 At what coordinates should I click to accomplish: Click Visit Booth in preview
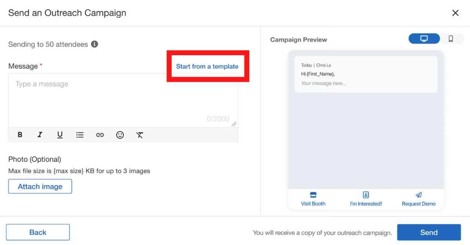click(x=313, y=199)
